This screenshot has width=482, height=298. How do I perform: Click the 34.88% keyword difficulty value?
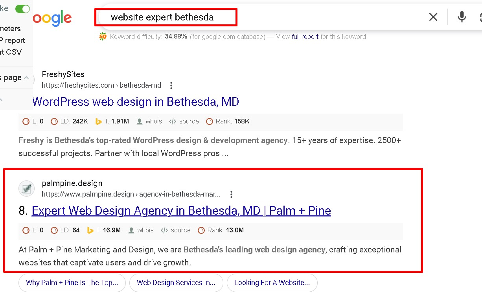pyautogui.click(x=176, y=37)
